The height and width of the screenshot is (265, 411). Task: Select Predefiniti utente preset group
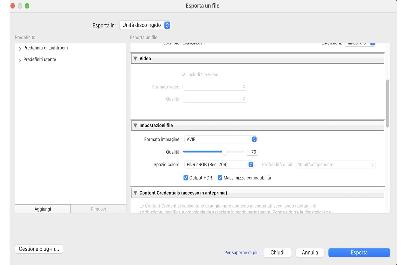pos(40,60)
